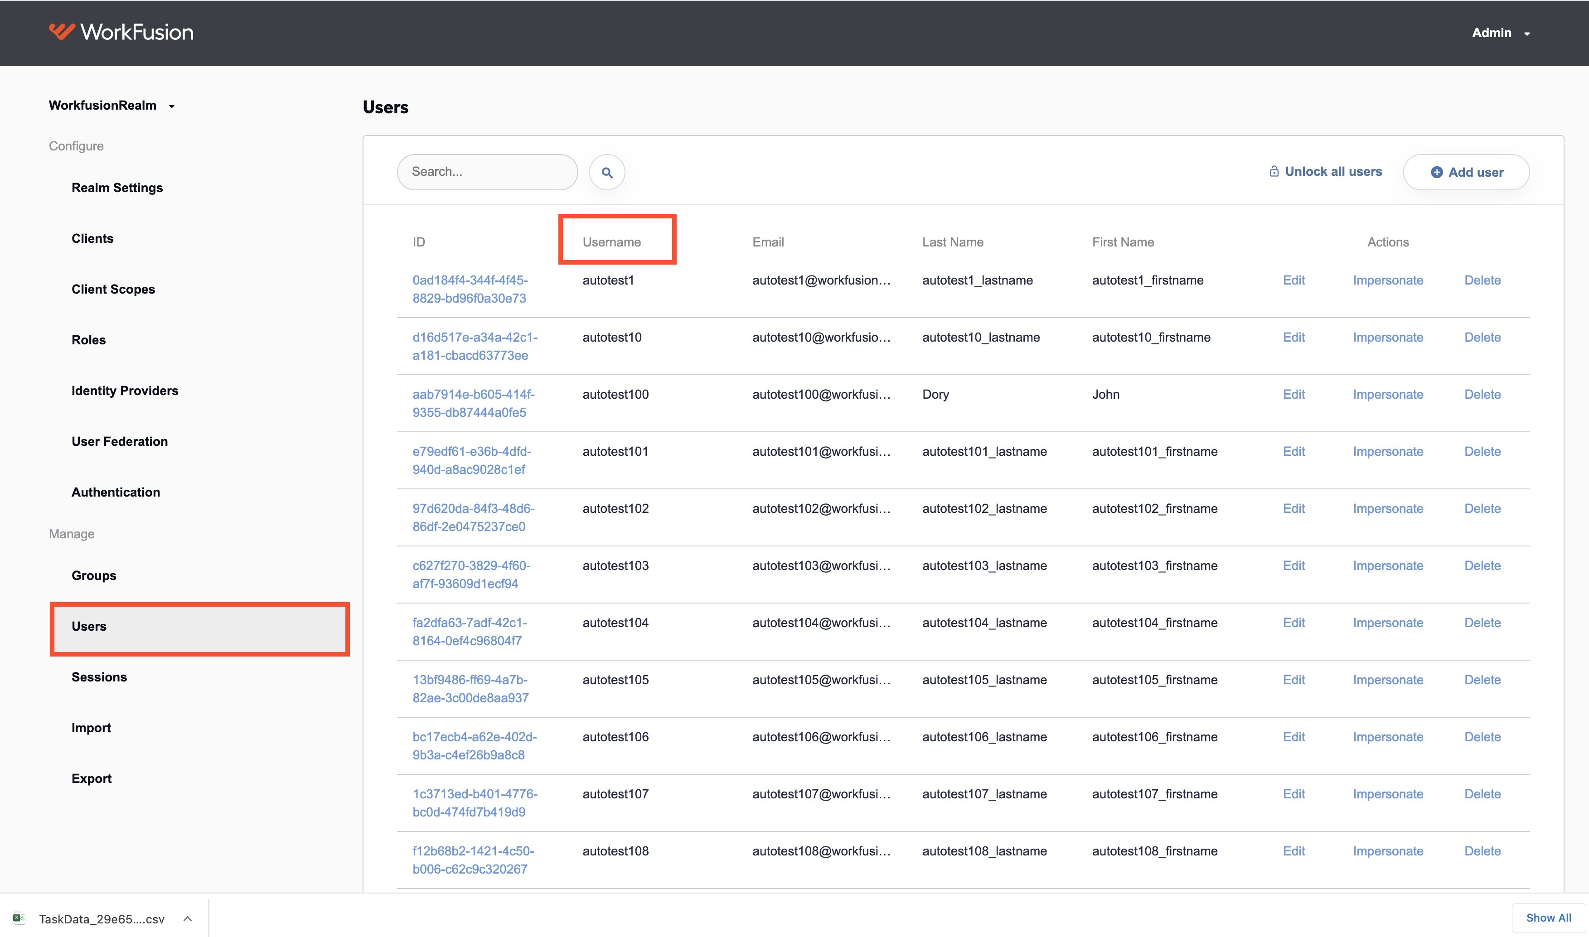Select the autotest1@workfusion email cell
The height and width of the screenshot is (937, 1589).
(x=821, y=280)
